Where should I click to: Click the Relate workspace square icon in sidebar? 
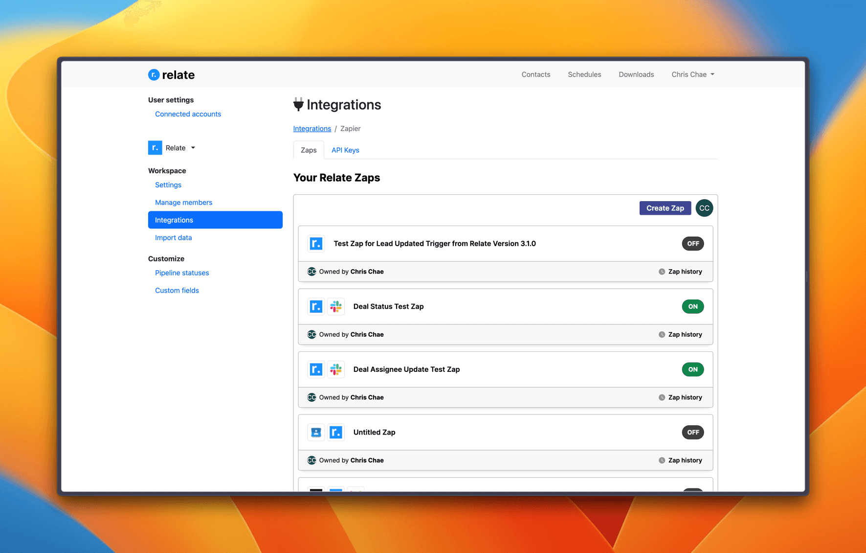pos(155,148)
